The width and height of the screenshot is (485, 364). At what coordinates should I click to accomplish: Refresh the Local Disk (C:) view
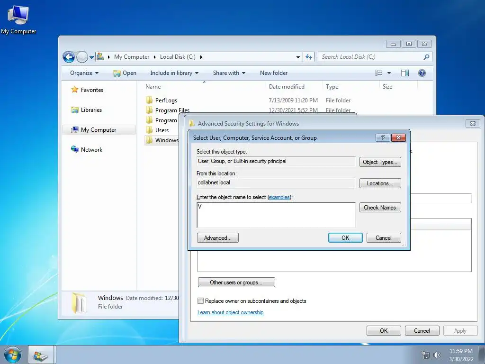[309, 57]
